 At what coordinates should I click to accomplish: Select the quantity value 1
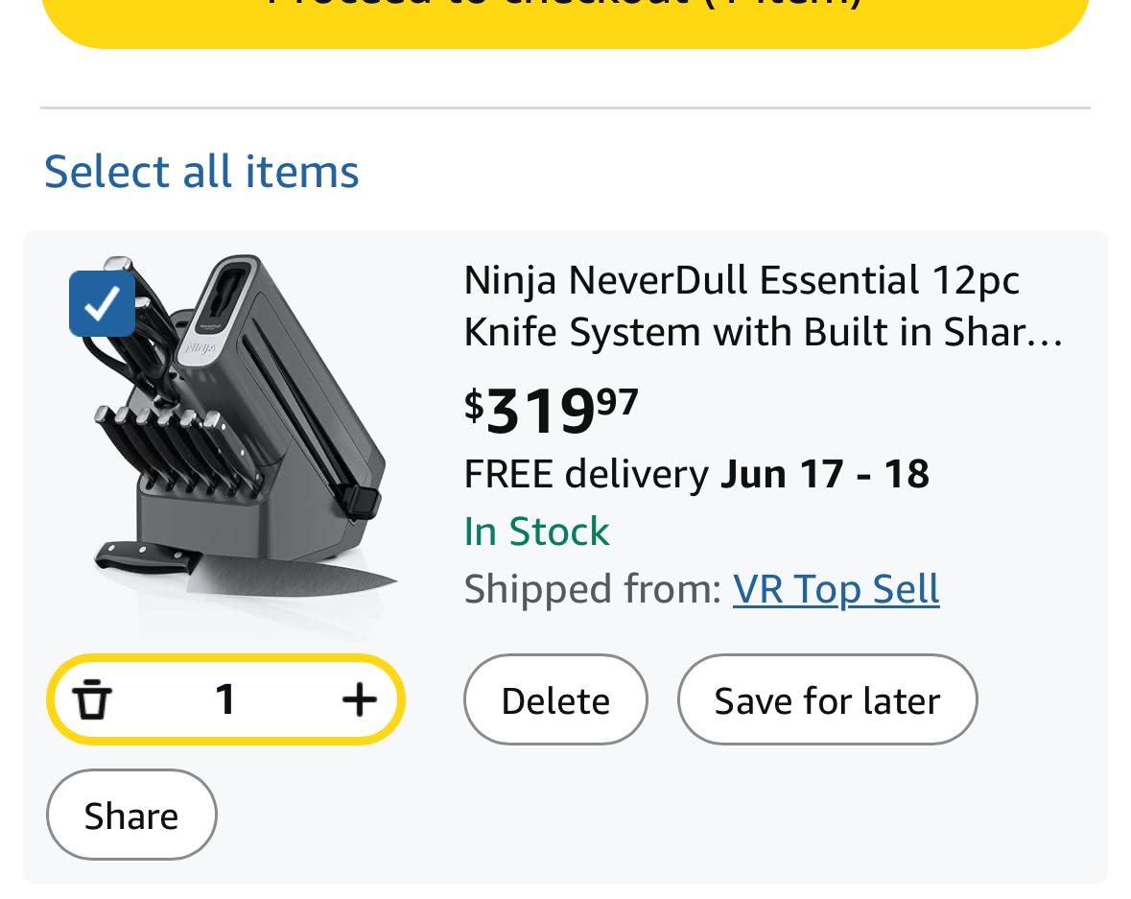click(225, 699)
